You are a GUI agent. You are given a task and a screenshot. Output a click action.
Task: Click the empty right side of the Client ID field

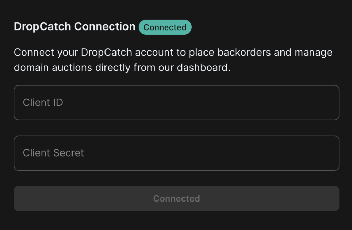(269, 103)
